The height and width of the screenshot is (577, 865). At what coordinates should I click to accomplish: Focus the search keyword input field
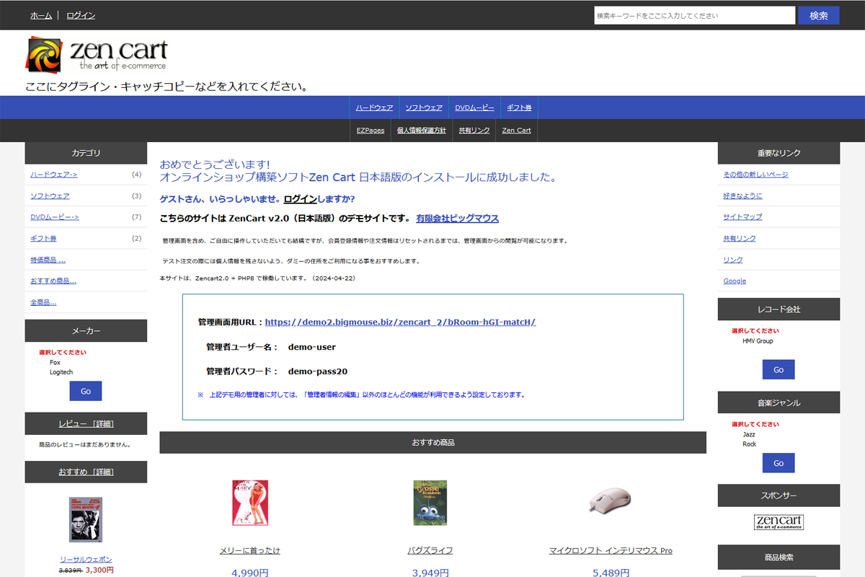coord(694,15)
